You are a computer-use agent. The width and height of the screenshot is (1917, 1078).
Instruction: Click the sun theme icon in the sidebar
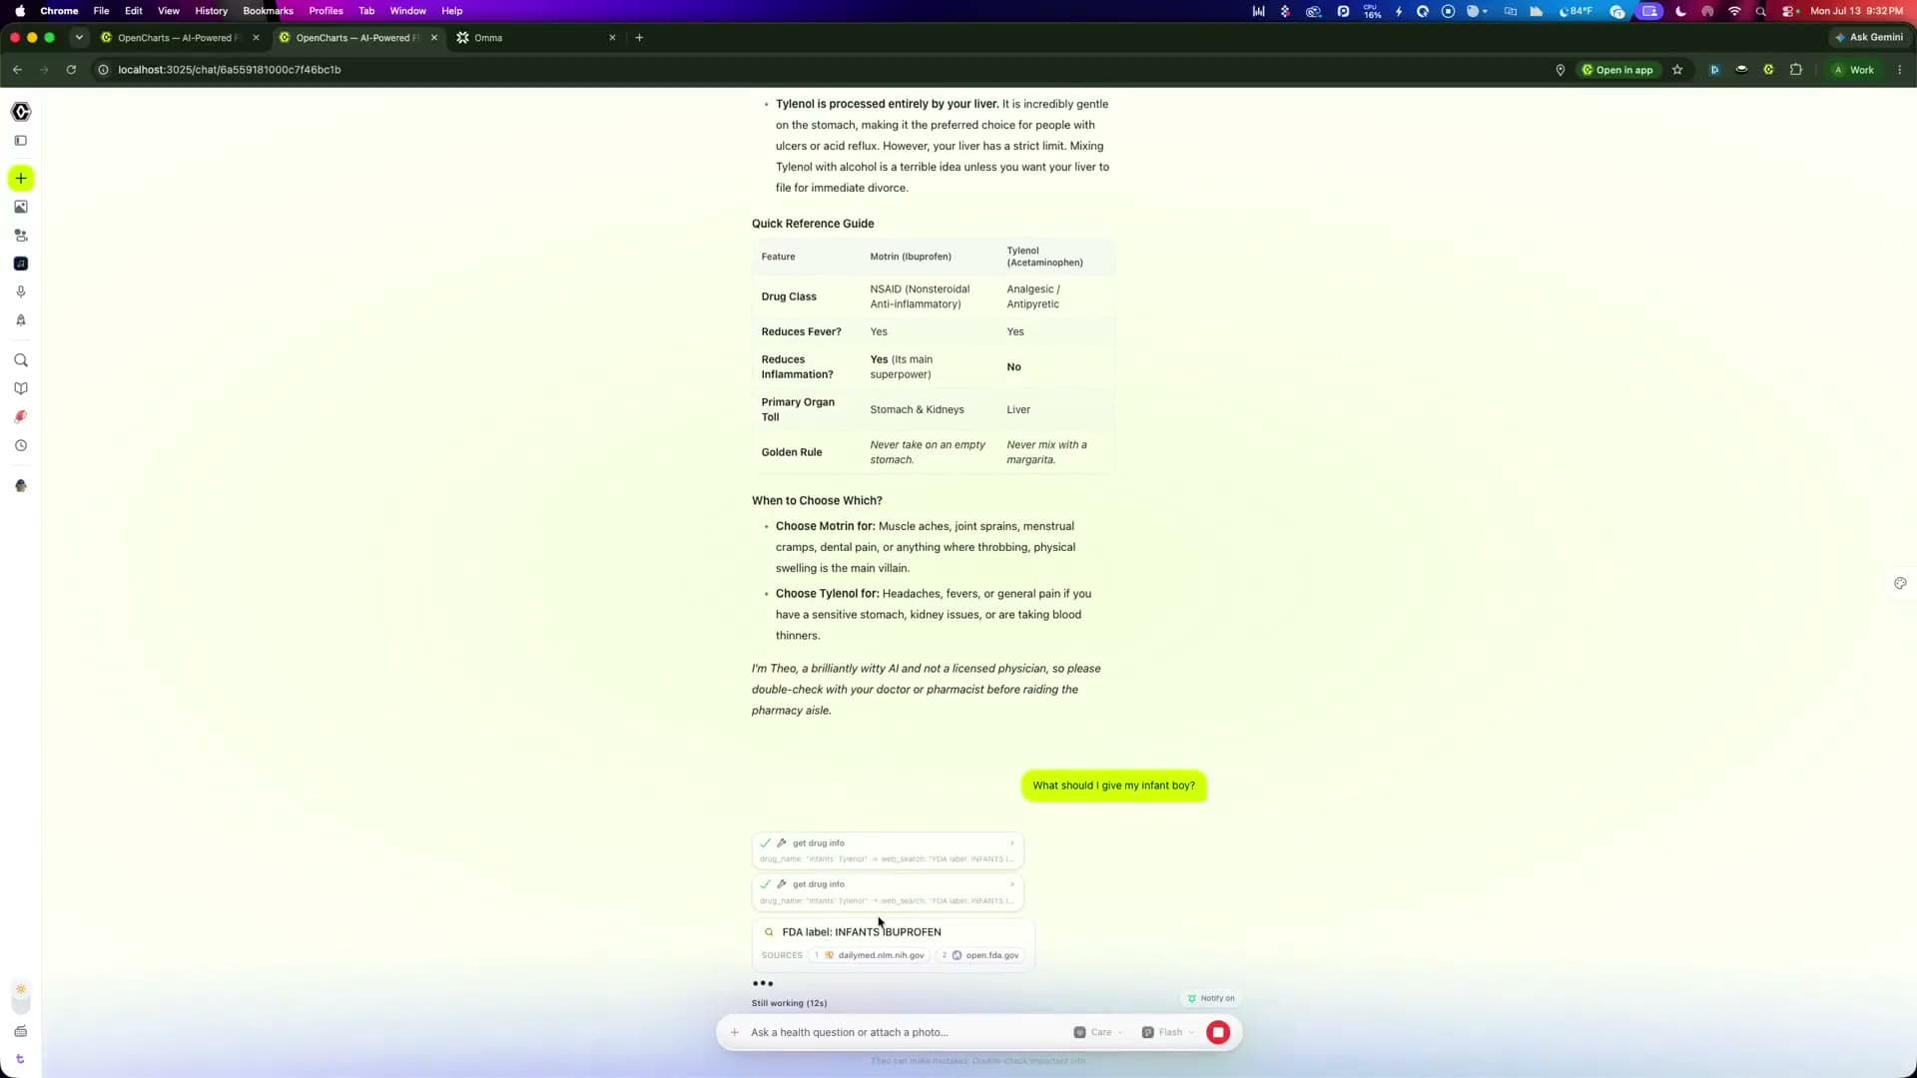(21, 990)
